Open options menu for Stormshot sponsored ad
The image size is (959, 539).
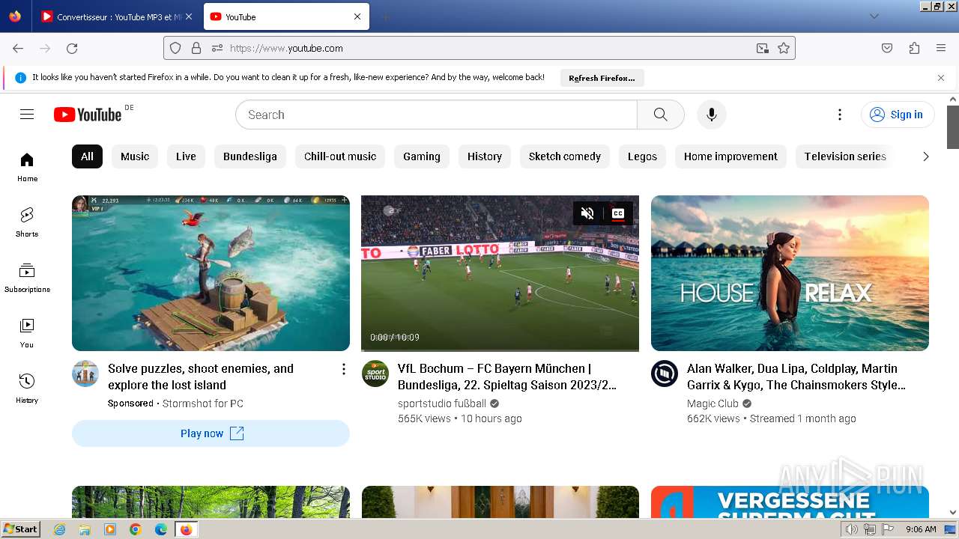343,369
